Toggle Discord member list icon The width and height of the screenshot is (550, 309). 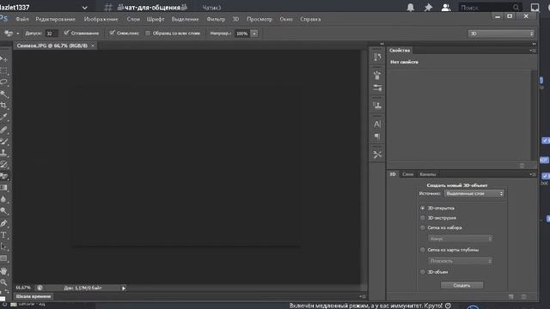coord(446,8)
